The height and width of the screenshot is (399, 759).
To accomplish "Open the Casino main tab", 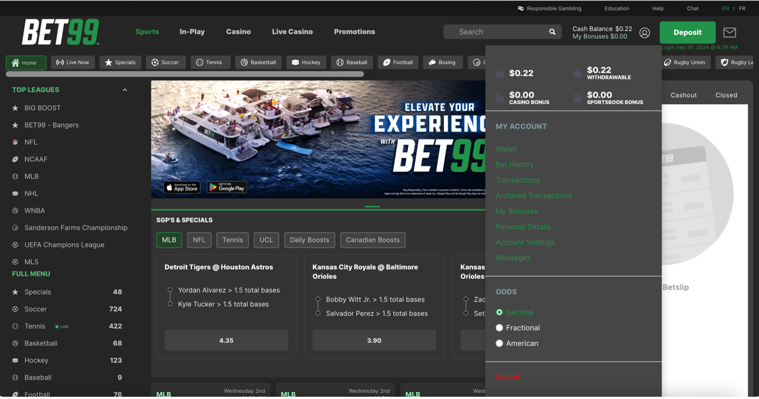I will pyautogui.click(x=238, y=31).
